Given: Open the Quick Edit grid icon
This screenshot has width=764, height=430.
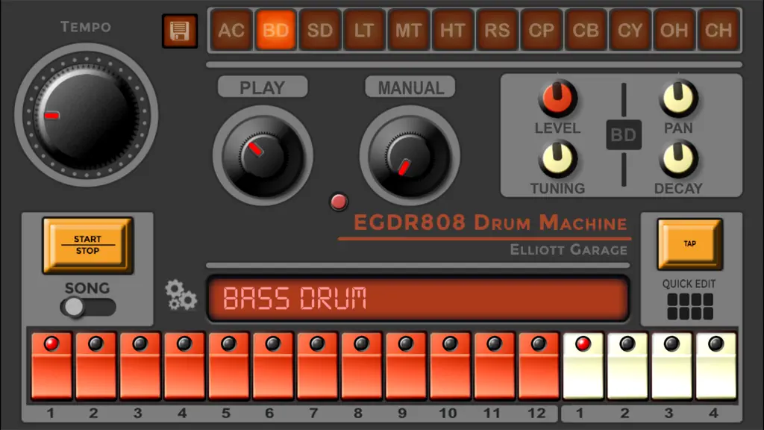Looking at the screenshot, I should coord(690,307).
